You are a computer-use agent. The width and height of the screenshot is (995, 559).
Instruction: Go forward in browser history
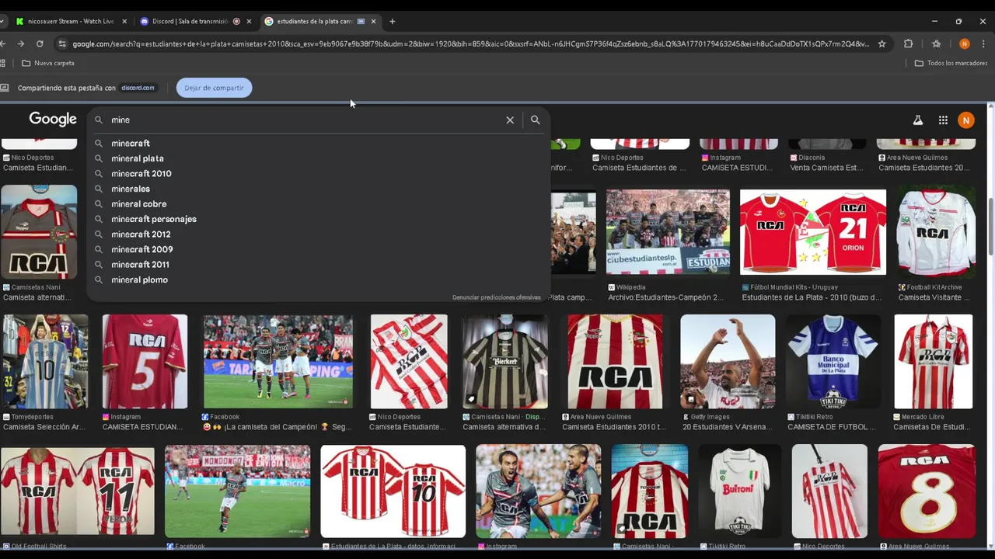pyautogui.click(x=21, y=43)
